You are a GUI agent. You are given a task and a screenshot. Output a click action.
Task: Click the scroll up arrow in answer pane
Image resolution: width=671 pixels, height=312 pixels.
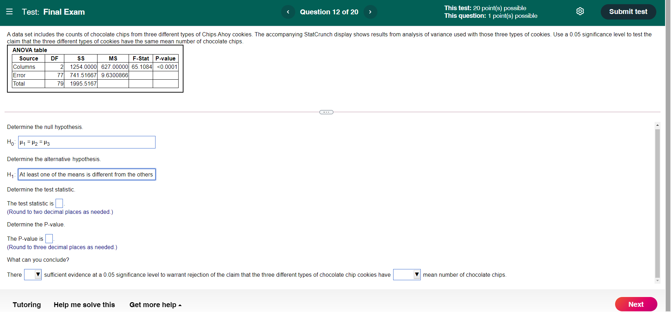[657, 125]
